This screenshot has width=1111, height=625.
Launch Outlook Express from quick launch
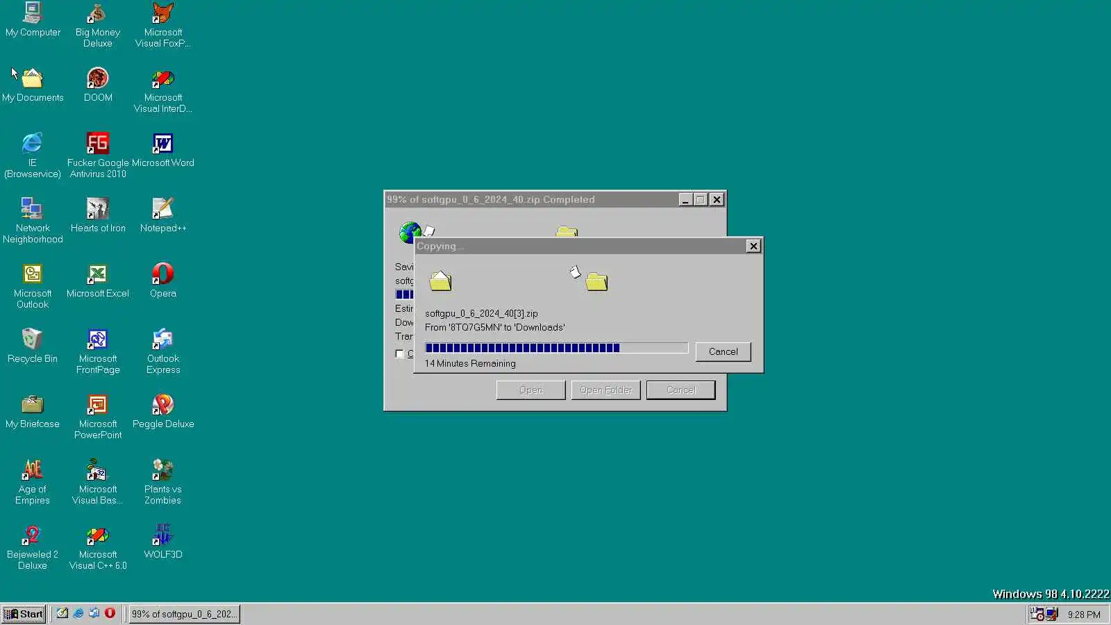click(94, 613)
